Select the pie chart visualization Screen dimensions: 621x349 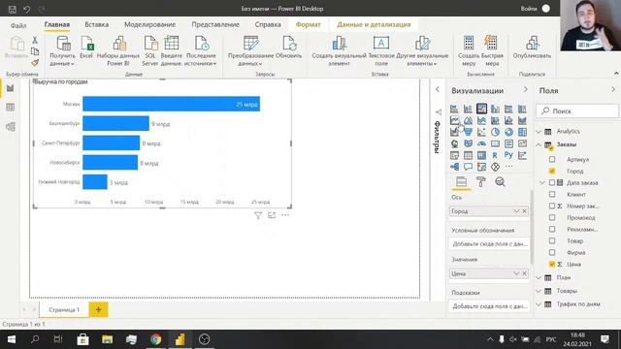coord(495,132)
